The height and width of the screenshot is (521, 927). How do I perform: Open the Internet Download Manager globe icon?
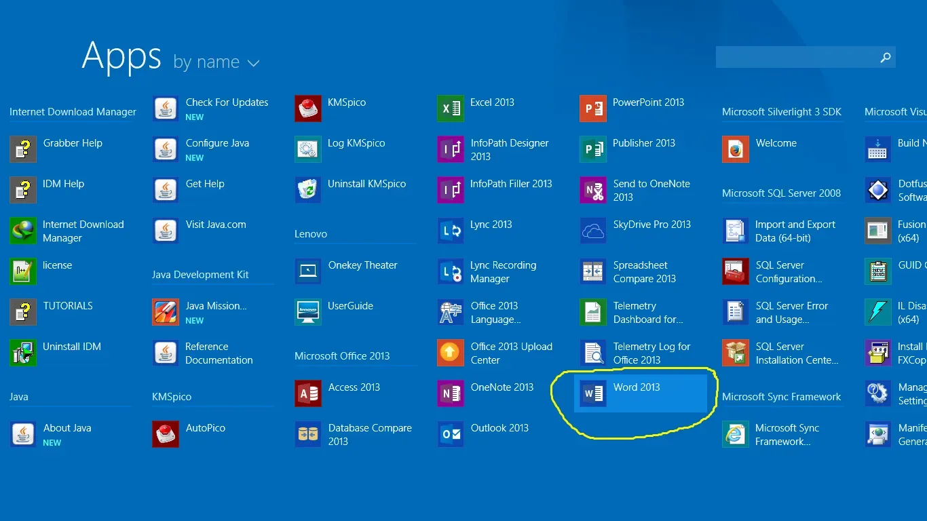point(23,231)
